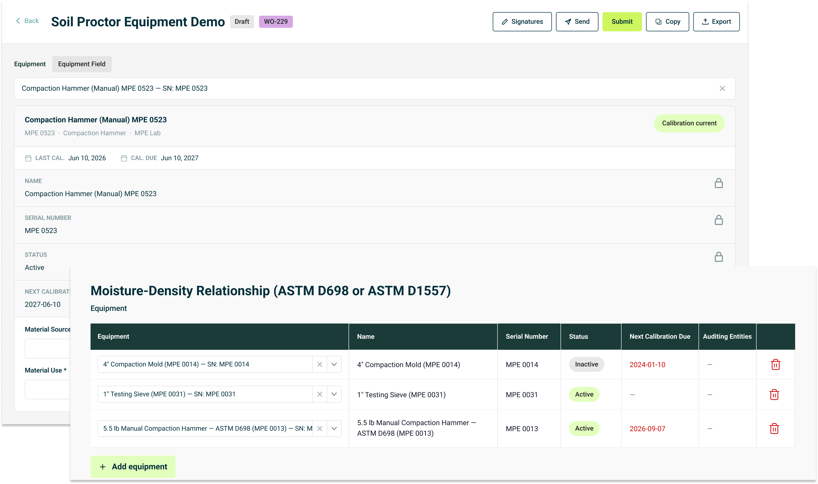Send the form using the Send button
This screenshot has width=818, height=484.
(x=577, y=21)
